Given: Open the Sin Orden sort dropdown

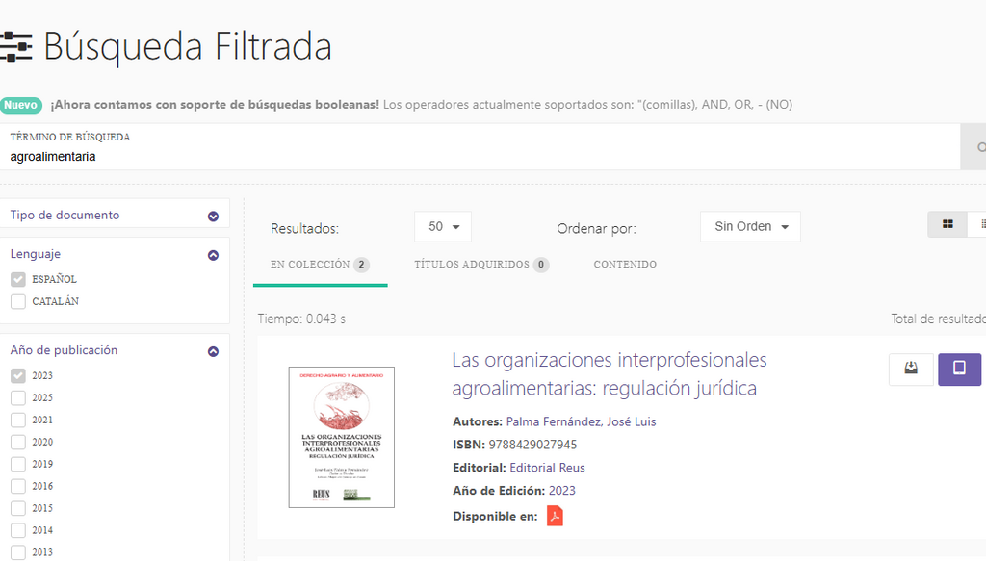Looking at the screenshot, I should pyautogui.click(x=750, y=227).
